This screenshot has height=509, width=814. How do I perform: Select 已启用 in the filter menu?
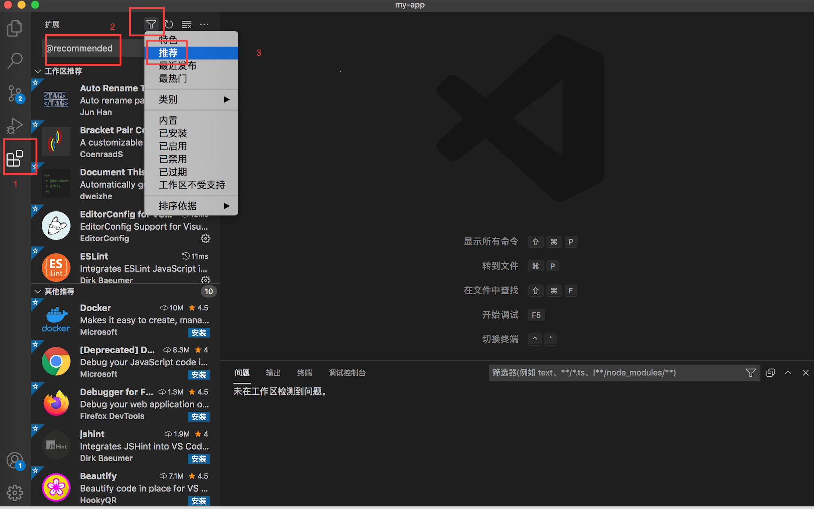(191, 146)
